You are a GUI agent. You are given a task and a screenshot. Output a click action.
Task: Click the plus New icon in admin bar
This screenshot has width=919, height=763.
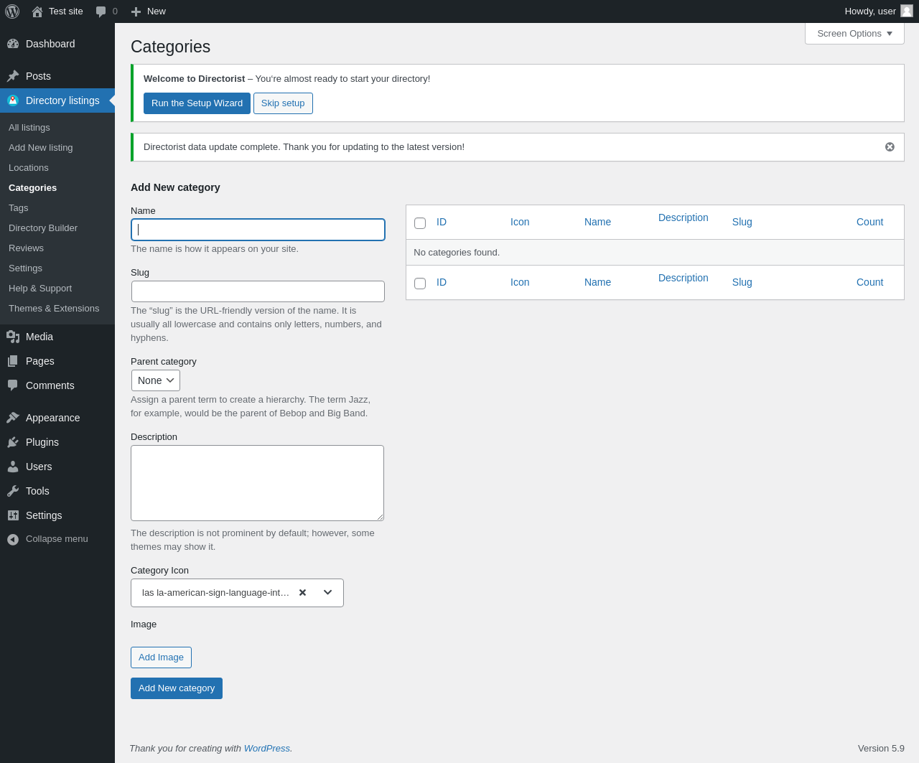point(136,11)
